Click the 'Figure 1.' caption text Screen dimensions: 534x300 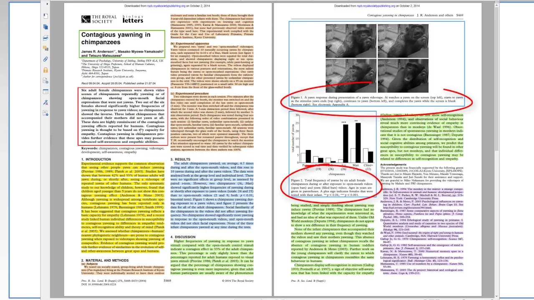pyautogui.click(x=377, y=101)
